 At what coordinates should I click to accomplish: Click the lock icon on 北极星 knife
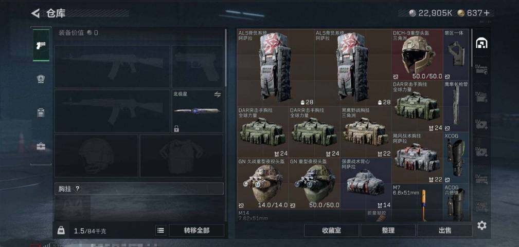(176, 128)
